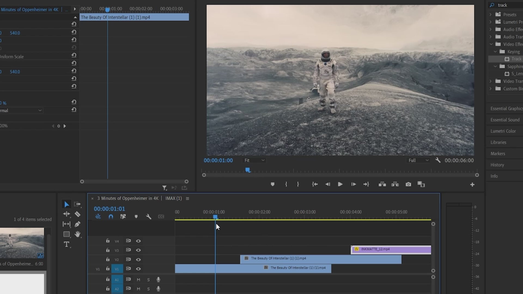This screenshot has width=523, height=294.
Task: Collapse the Video Effects folder
Action: tap(491, 44)
